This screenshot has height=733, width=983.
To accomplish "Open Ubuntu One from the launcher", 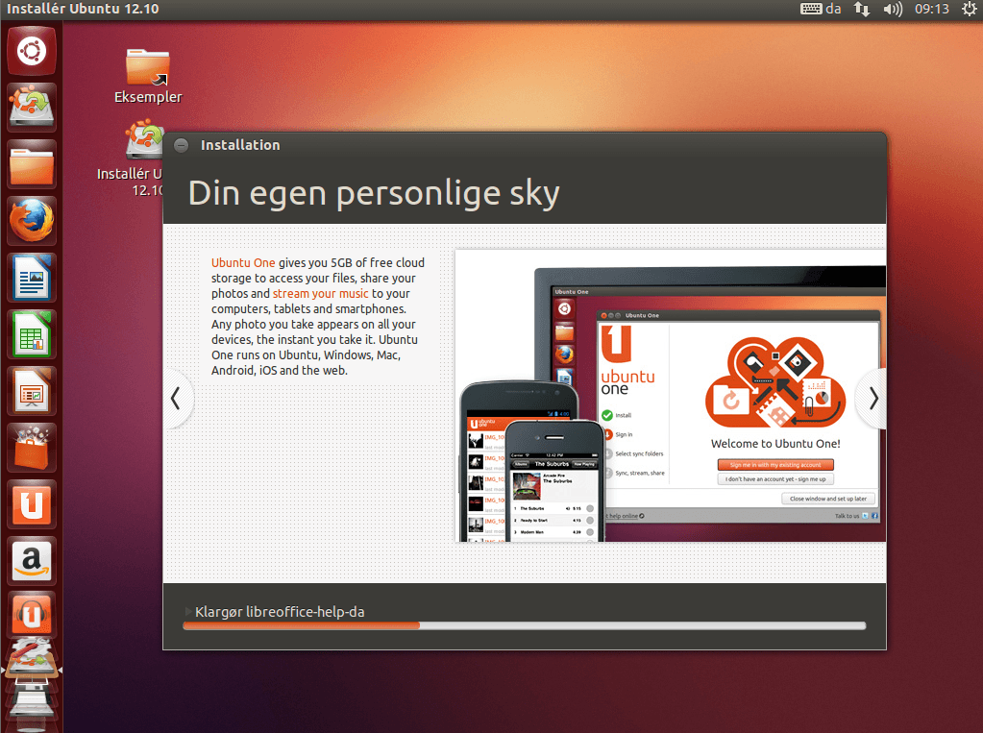I will tap(31, 503).
